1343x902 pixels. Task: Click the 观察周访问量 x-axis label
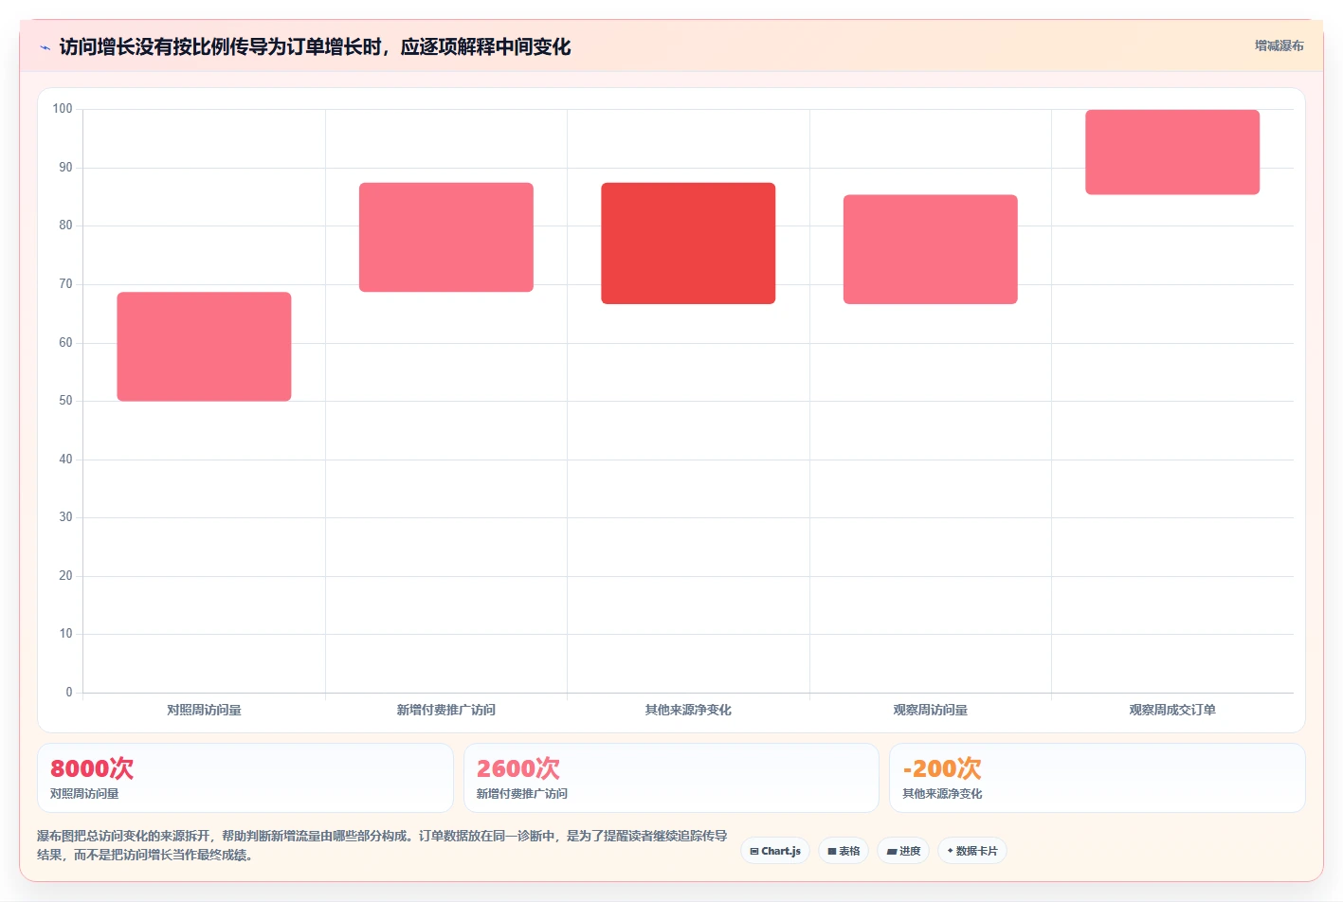tap(931, 710)
